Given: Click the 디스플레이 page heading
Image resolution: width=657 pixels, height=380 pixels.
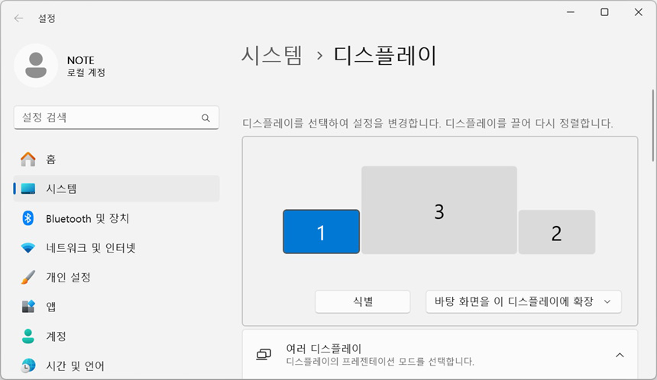Looking at the screenshot, I should point(385,55).
